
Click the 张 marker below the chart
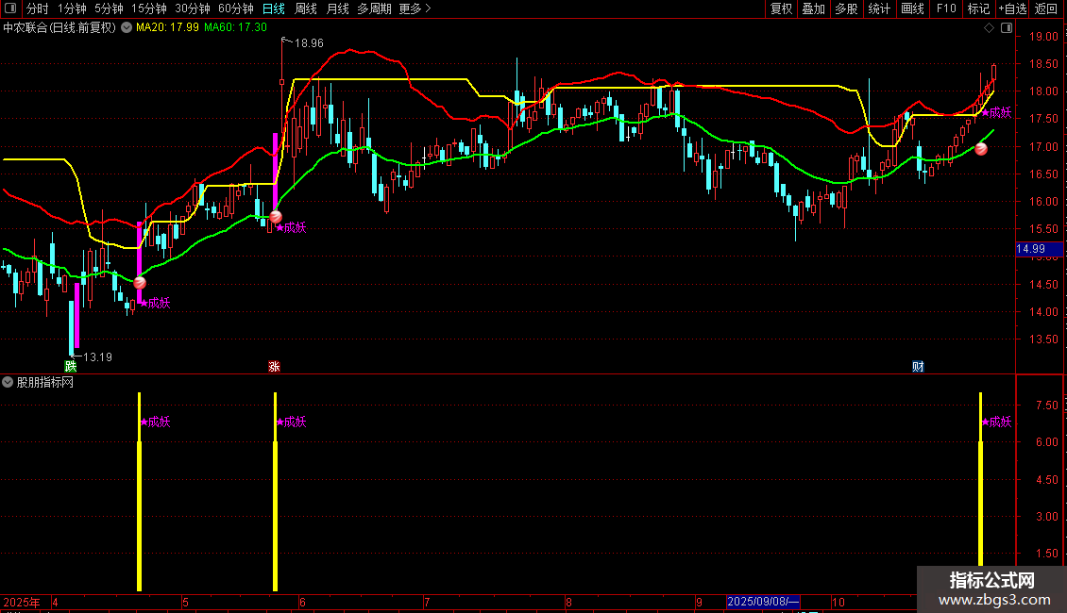pos(274,366)
